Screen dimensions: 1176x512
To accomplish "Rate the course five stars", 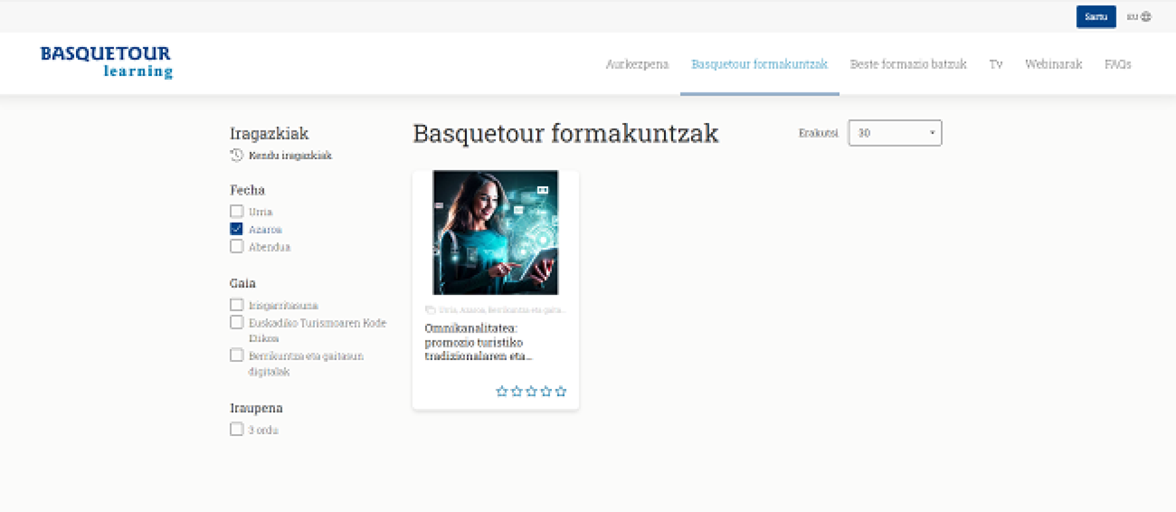I will pos(560,391).
